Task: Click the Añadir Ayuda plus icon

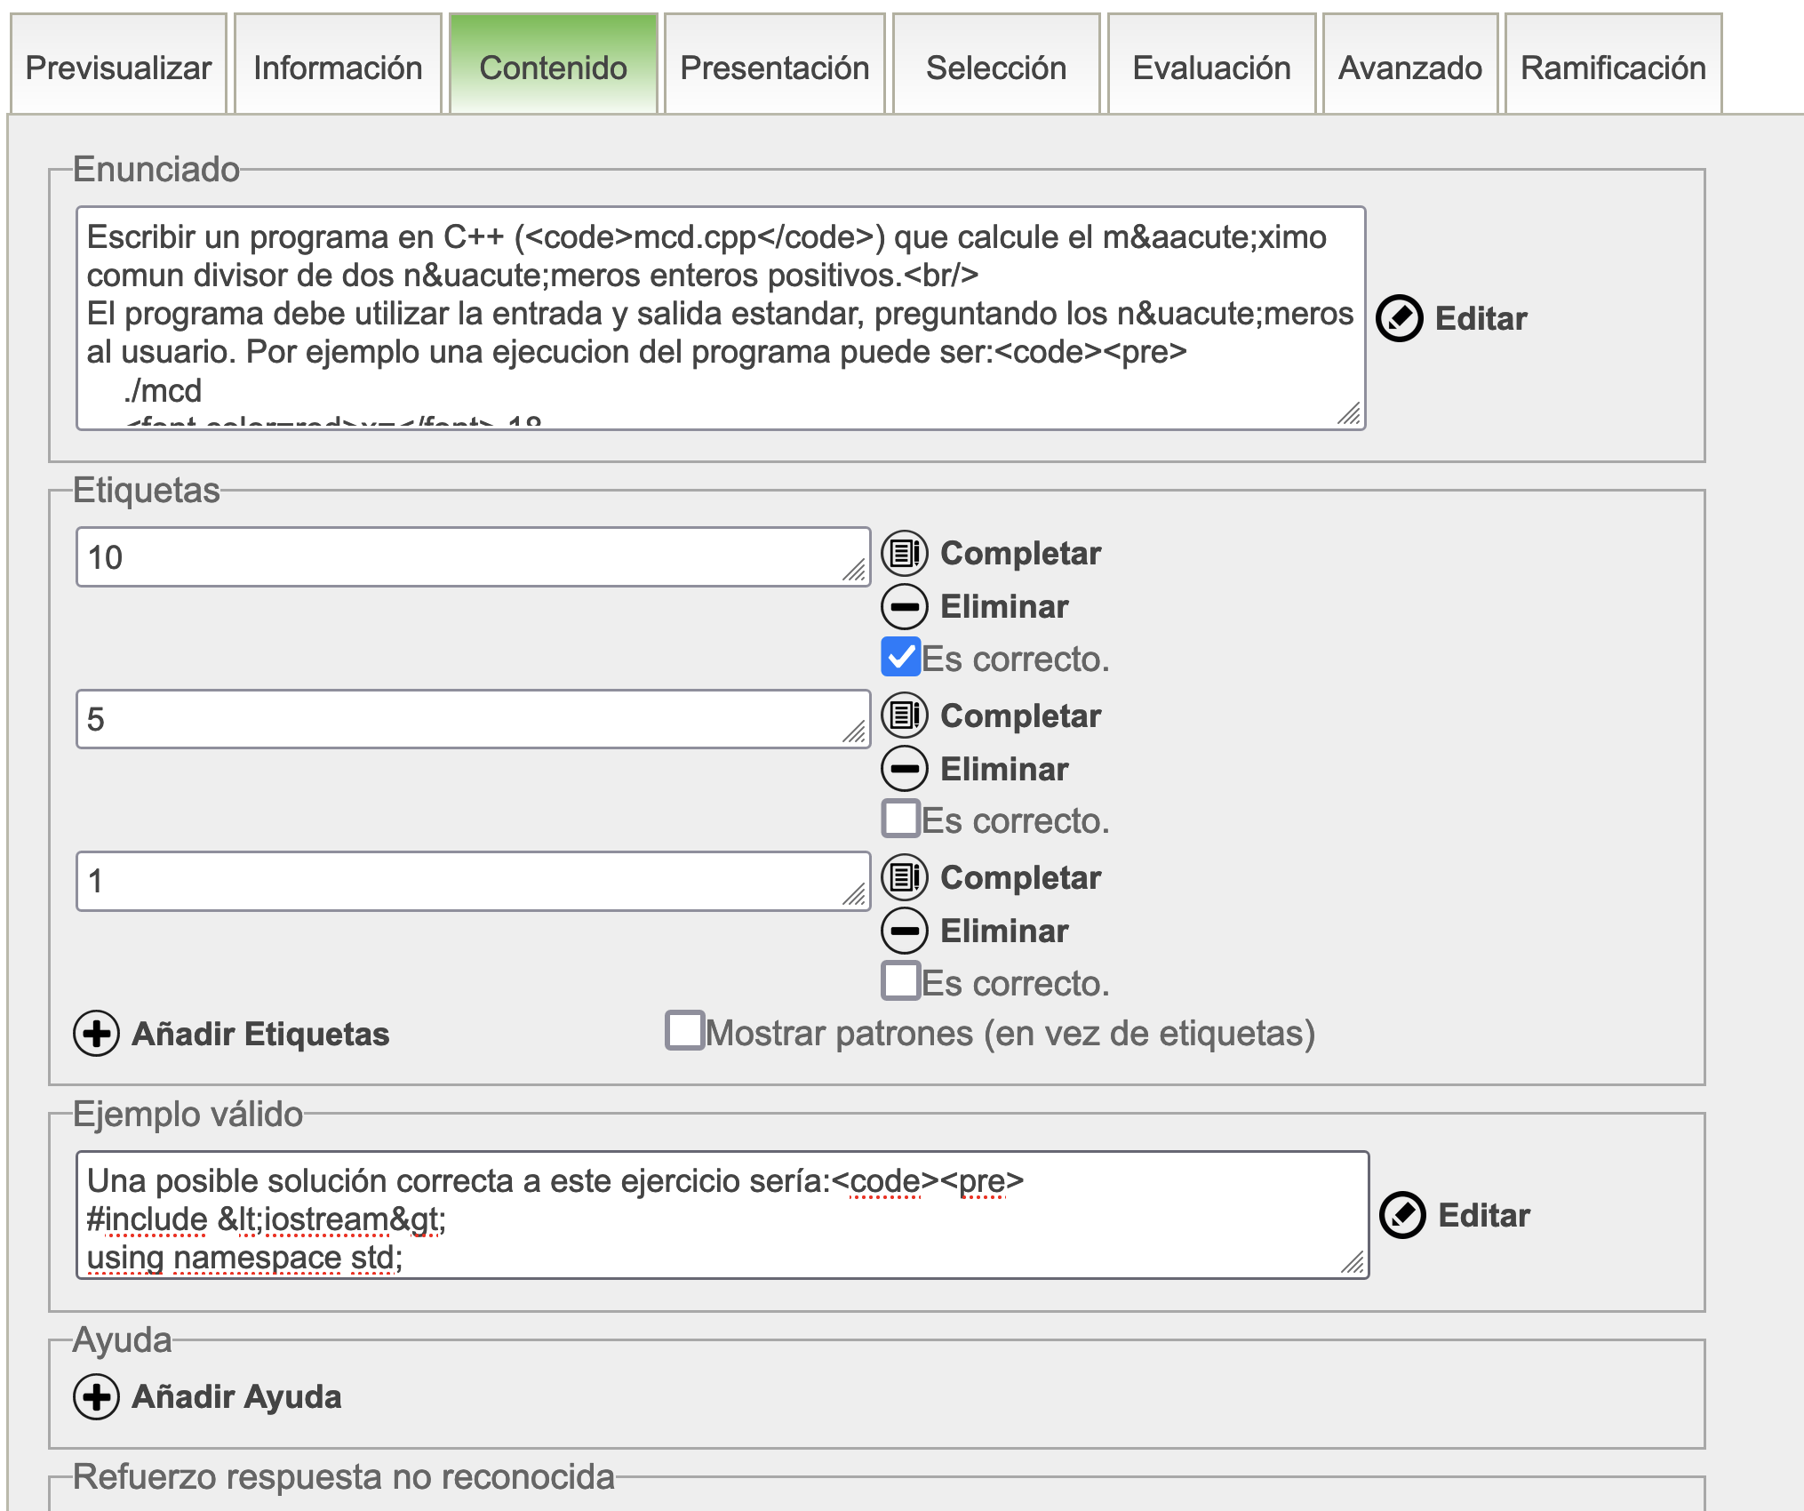Action: 96,1396
